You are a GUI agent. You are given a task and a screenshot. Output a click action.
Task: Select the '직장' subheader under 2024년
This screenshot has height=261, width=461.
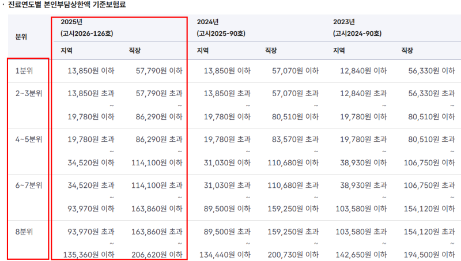pos(271,51)
